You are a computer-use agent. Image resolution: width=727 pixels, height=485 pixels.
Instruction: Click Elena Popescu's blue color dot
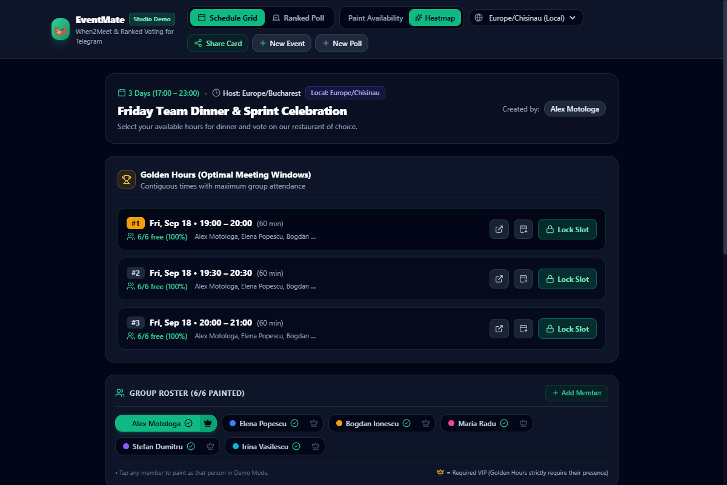233,423
